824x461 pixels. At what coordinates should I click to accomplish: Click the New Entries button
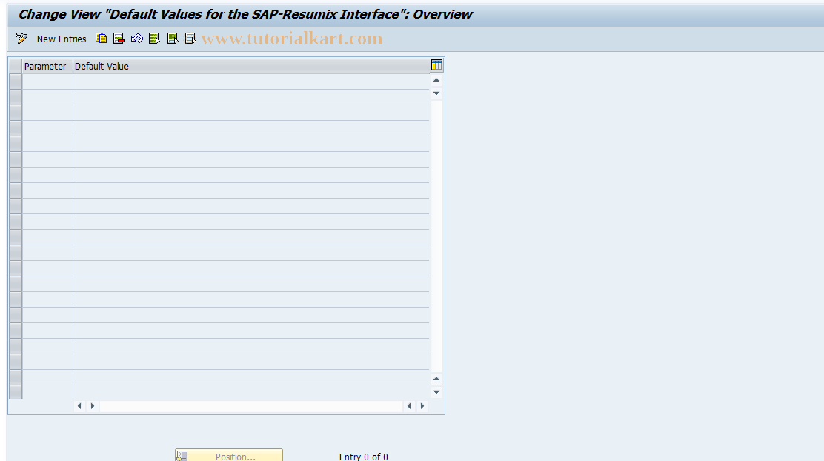pos(62,39)
